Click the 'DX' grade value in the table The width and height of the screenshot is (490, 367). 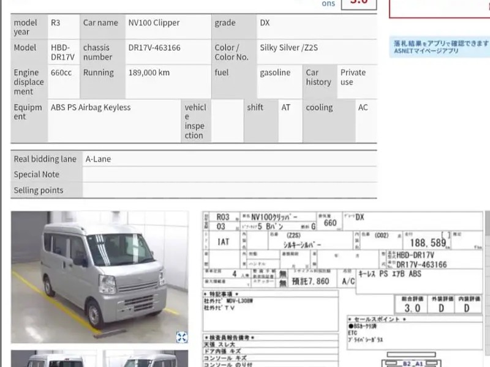tap(265, 23)
